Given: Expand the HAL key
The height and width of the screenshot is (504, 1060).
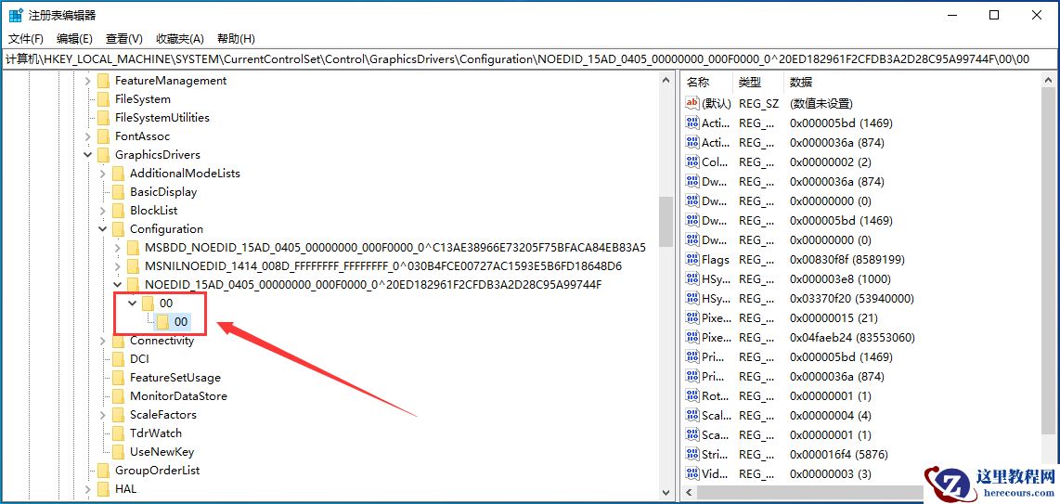Looking at the screenshot, I should (88, 489).
